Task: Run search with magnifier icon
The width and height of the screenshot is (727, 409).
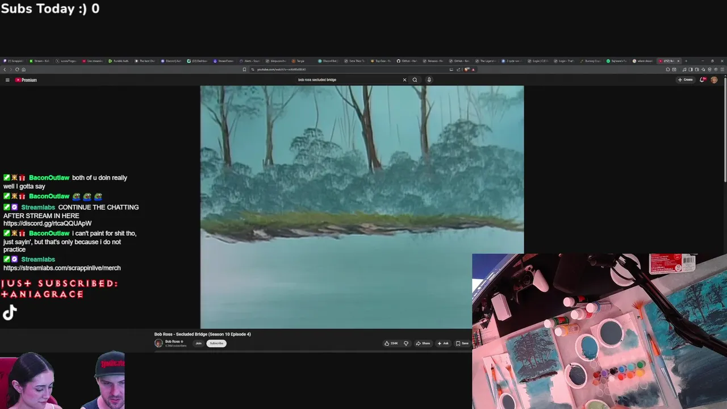Action: (x=415, y=80)
